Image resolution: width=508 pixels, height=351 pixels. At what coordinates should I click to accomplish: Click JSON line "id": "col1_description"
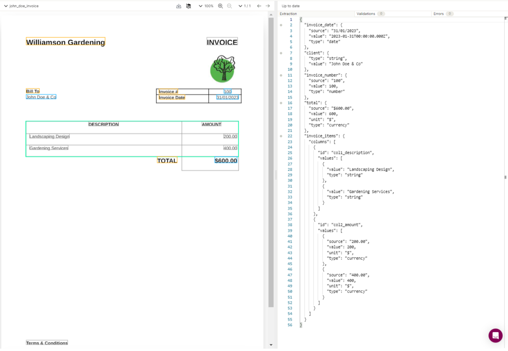pos(346,153)
